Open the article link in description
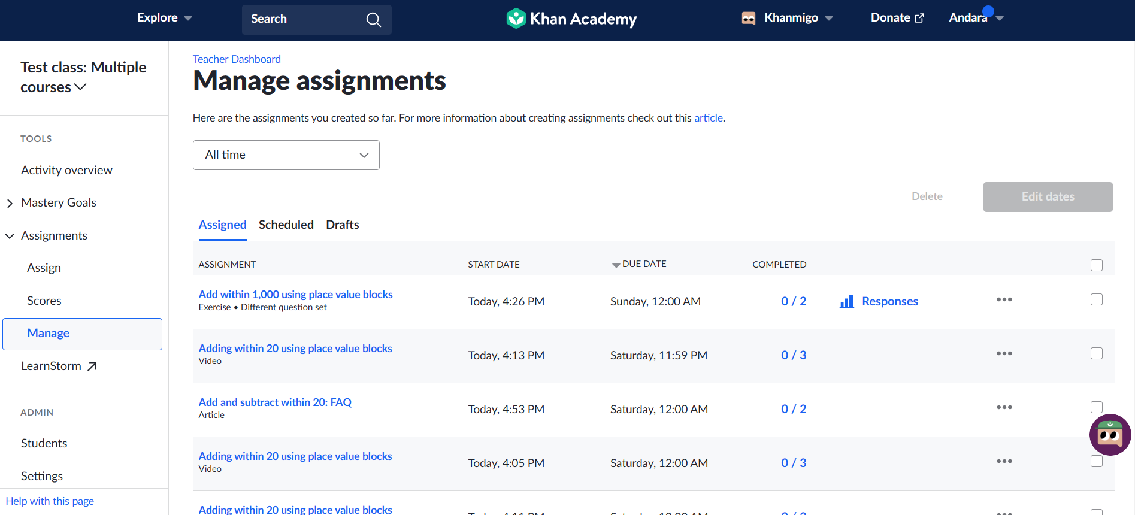Screen dimensions: 1135x515 click(708, 118)
